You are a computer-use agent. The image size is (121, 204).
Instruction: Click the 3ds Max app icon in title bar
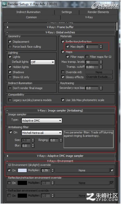click(x=4, y=4)
